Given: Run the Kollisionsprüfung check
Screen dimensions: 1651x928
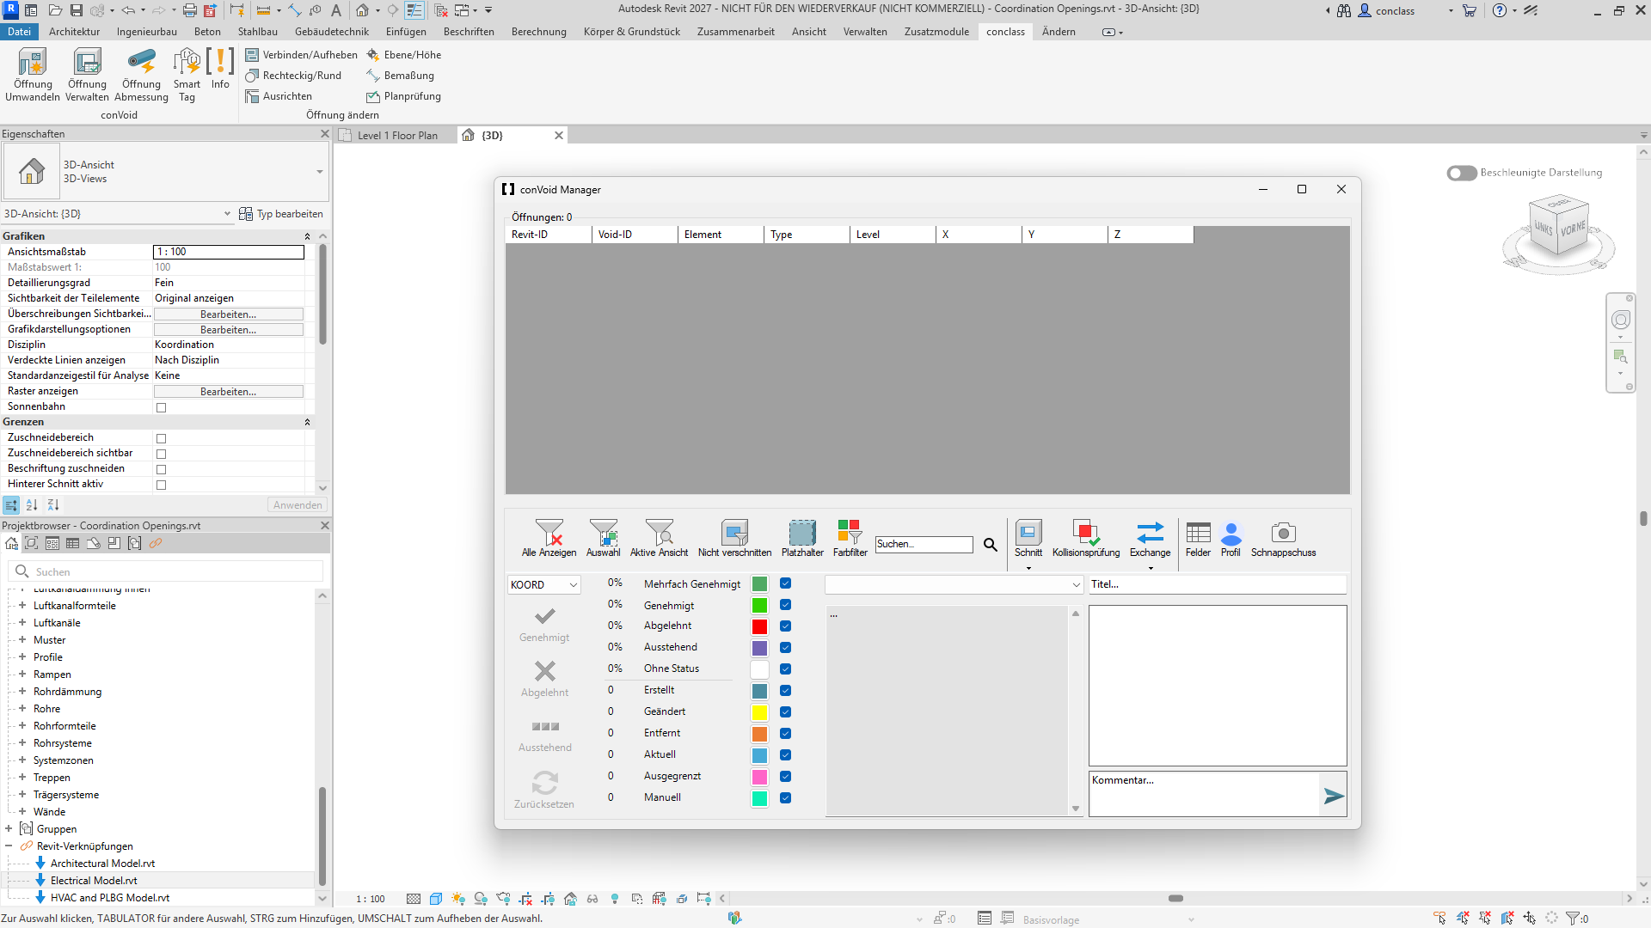Looking at the screenshot, I should click(x=1086, y=538).
